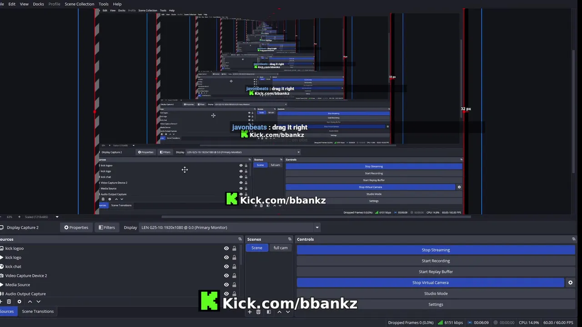Open the Scene Collection menu
This screenshot has width=582, height=327.
pos(80,4)
